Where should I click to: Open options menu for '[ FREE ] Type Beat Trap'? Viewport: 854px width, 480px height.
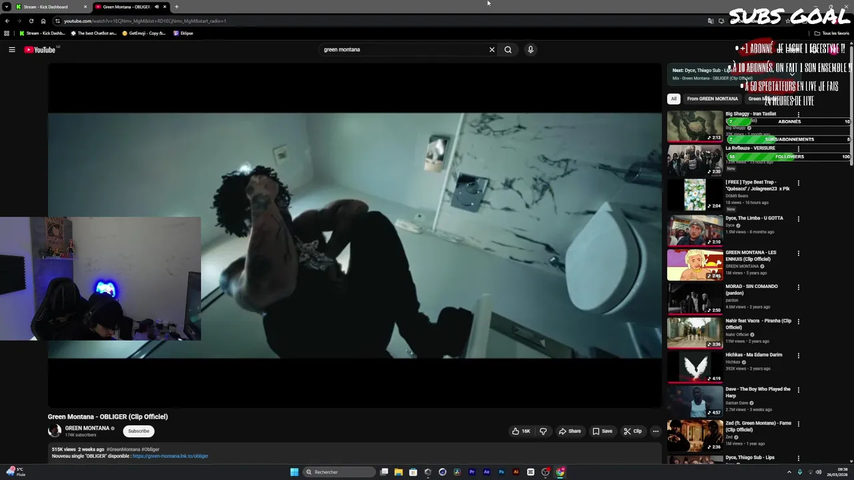[x=798, y=183]
